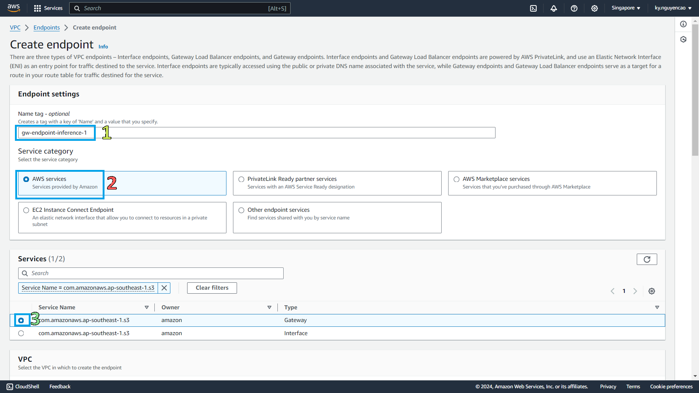
Task: Sort by Service Name column arrow
Action: (x=147, y=307)
